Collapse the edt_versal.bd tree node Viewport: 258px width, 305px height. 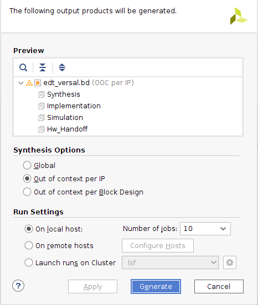(21, 83)
